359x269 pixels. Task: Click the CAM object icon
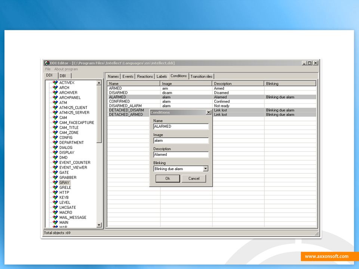pyautogui.click(x=55, y=118)
